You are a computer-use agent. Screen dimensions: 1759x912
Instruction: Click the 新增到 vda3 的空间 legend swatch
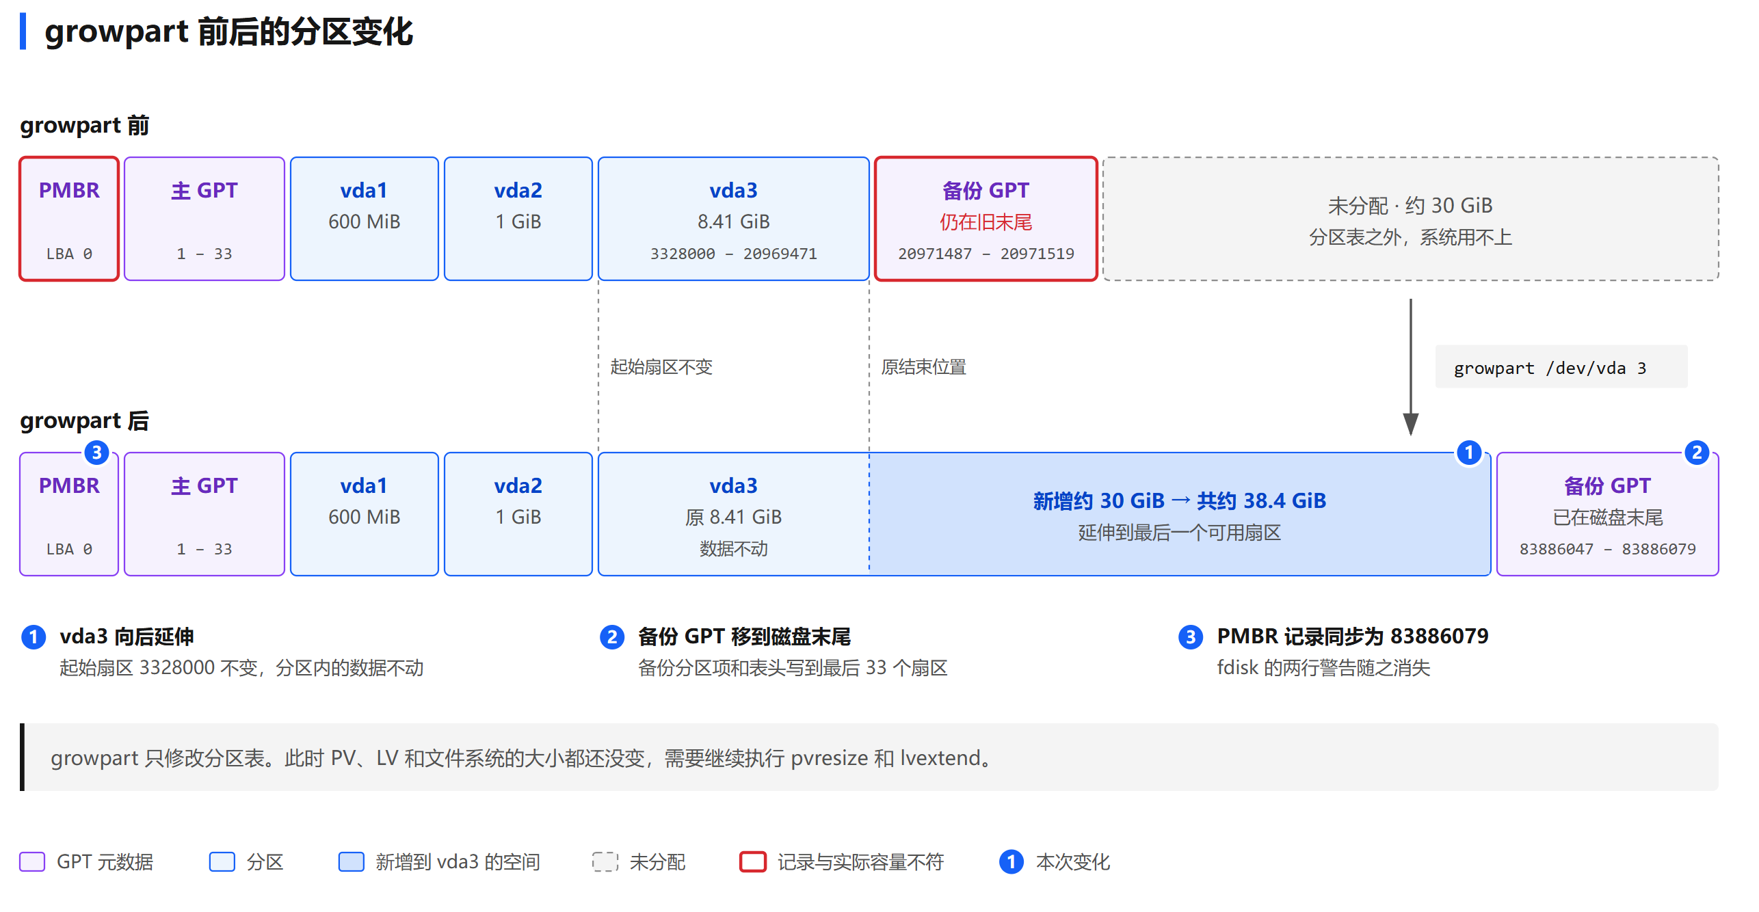[x=352, y=862]
